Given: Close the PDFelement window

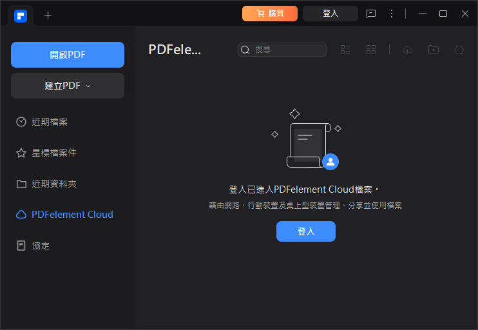Looking at the screenshot, I should coord(465,14).
